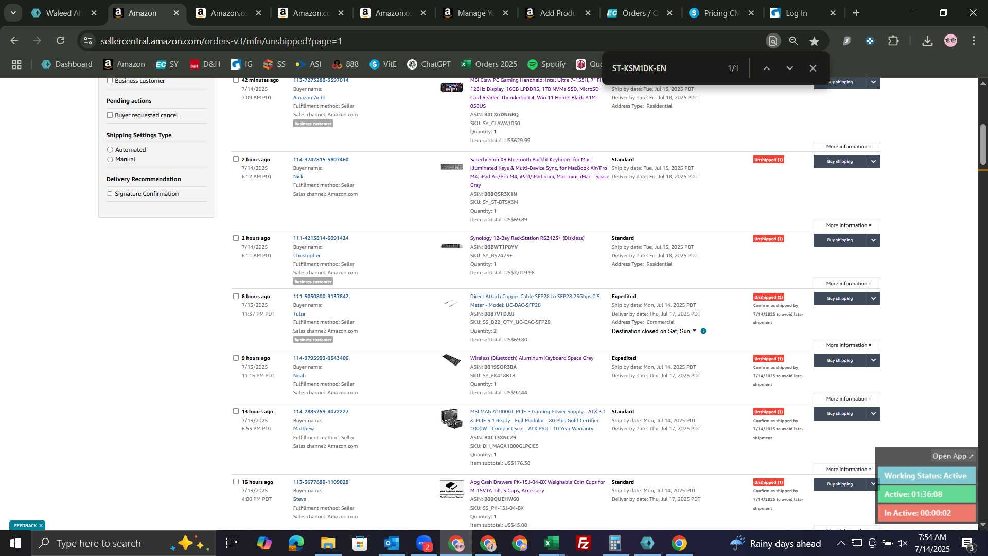This screenshot has height=556, width=988.
Task: Open the Extensions puzzle icon
Action: pyautogui.click(x=894, y=41)
